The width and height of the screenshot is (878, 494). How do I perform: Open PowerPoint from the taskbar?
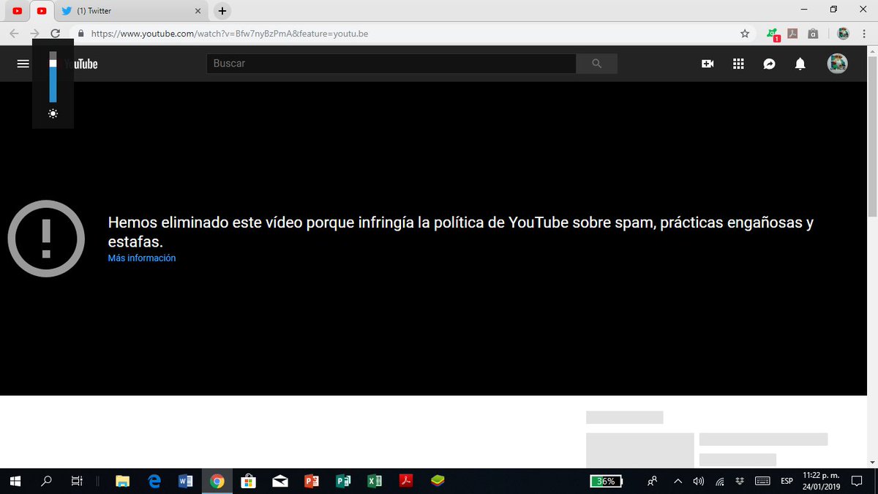click(312, 481)
